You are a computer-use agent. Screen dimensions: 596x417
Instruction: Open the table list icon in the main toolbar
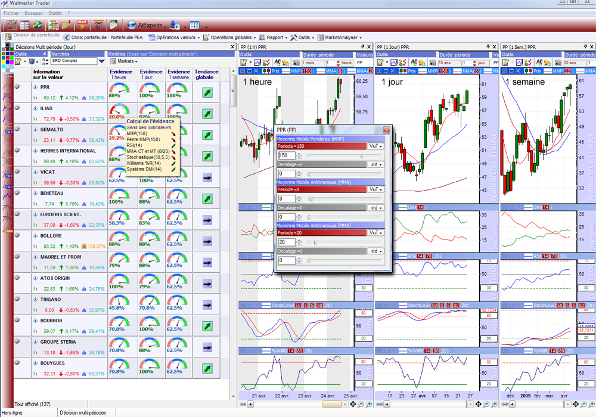tap(24, 25)
